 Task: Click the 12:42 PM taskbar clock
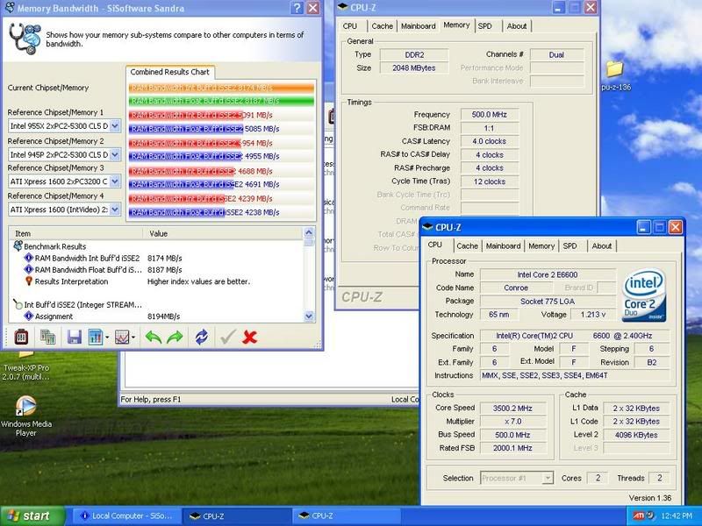point(677,515)
